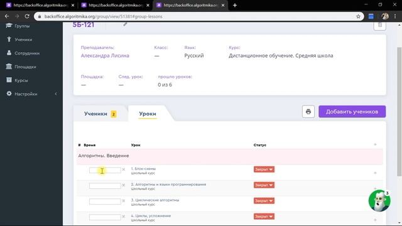Click Добавить учеников button
The width and height of the screenshot is (402, 226).
click(352, 112)
